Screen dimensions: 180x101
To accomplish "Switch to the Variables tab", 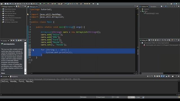I will tap(153, 6).
